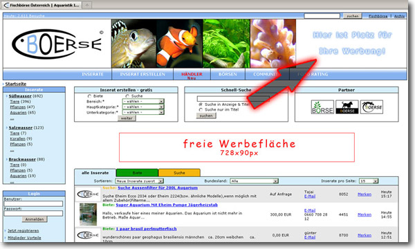Viewport: 415px width, 249px height.
Task: Open Korallen (9) under Salzwasser
Action: click(18, 138)
